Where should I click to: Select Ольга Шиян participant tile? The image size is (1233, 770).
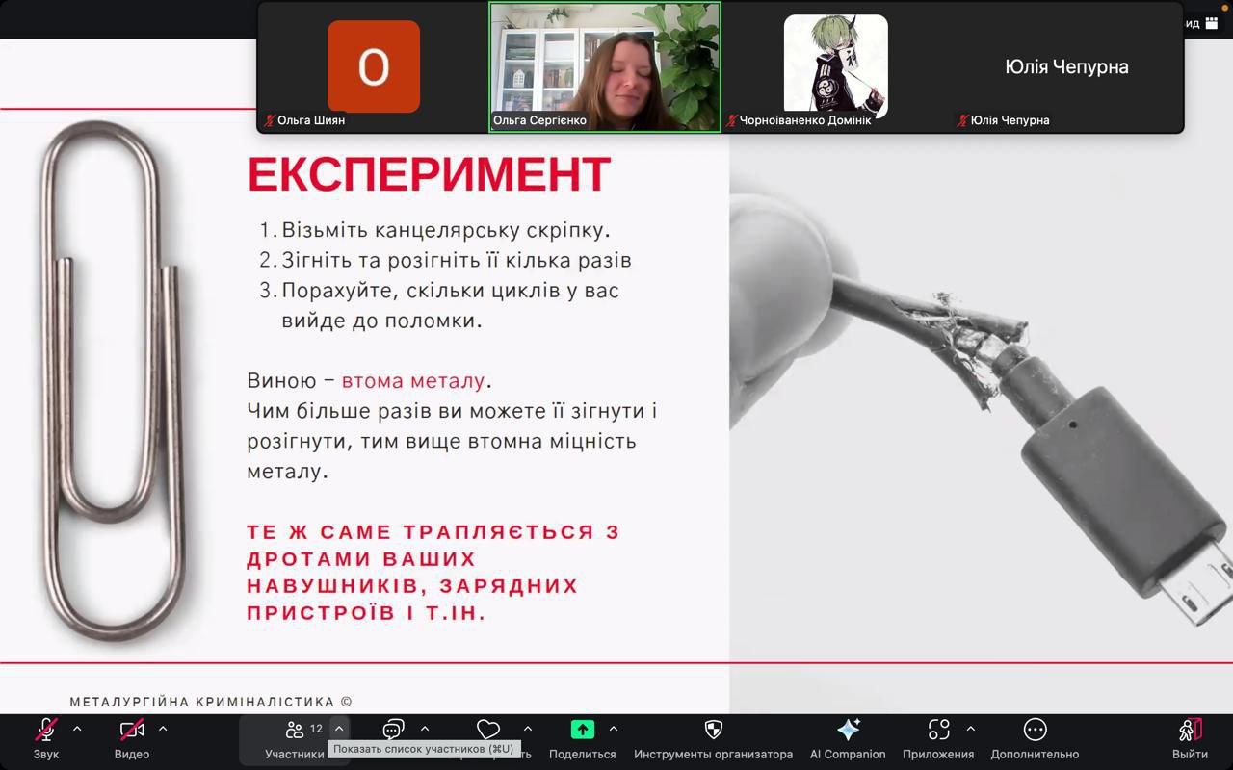[374, 65]
